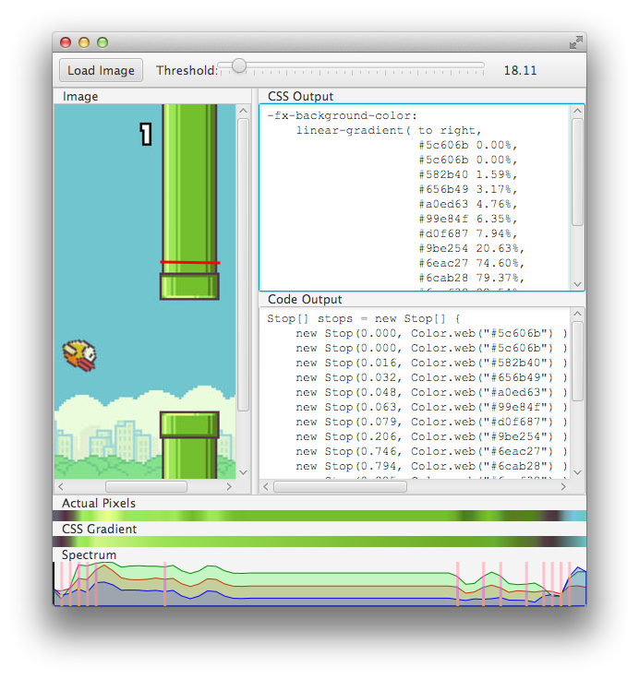Click the pink stop marker at 20% in Spectrum
639x679 pixels.
pos(164,584)
